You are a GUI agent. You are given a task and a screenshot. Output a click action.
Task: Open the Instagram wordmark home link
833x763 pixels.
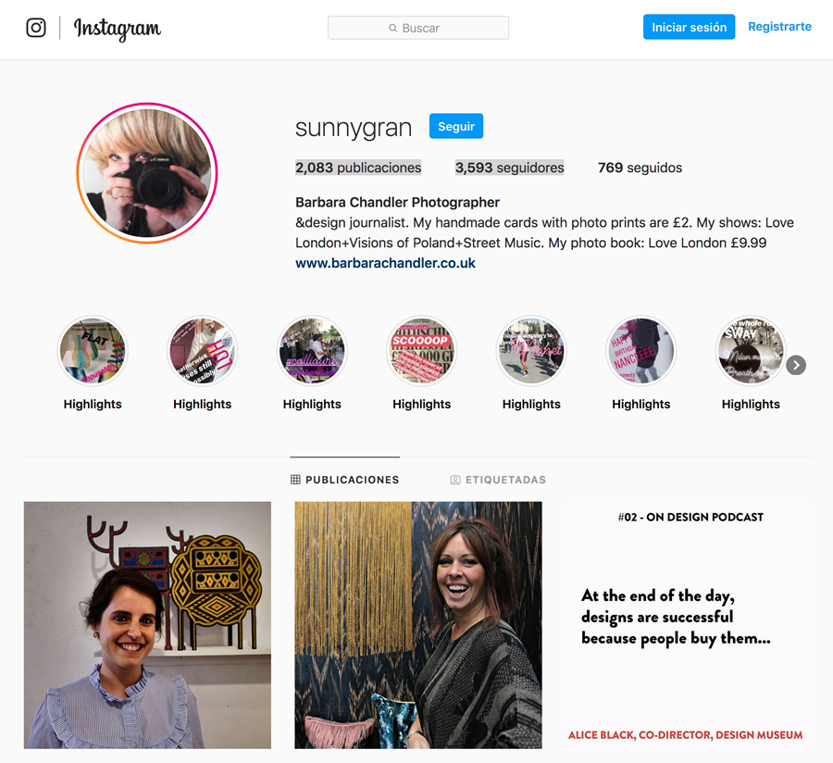click(x=117, y=29)
